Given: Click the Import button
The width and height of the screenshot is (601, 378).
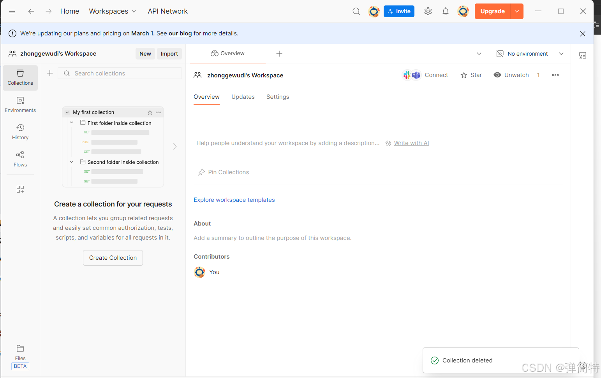Looking at the screenshot, I should point(169,54).
